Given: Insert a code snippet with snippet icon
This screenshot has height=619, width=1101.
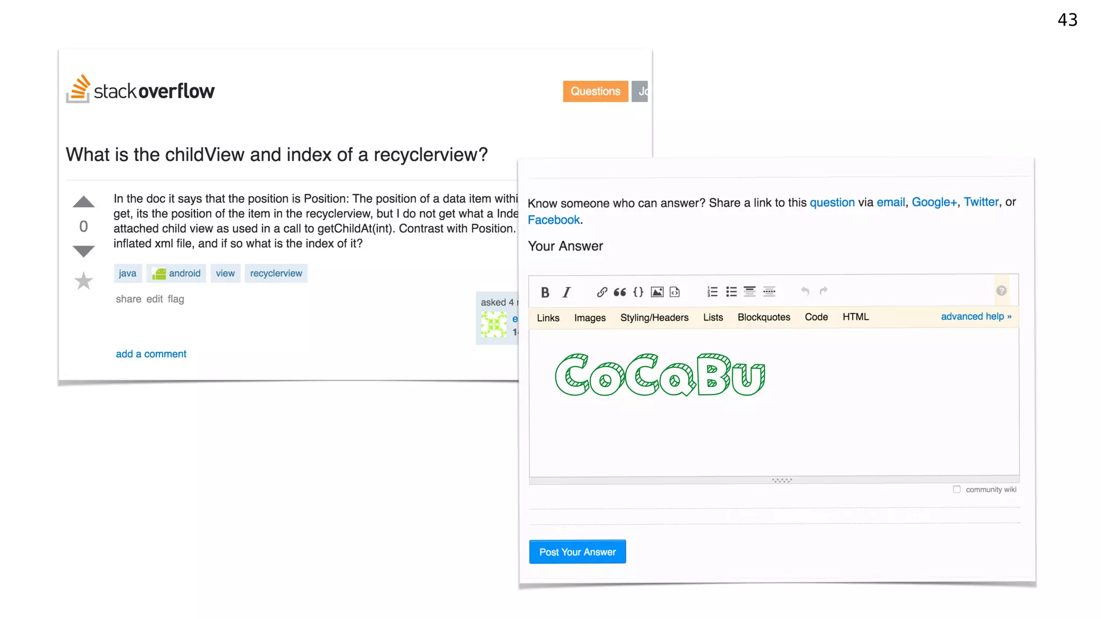Looking at the screenshot, I should click(x=675, y=292).
